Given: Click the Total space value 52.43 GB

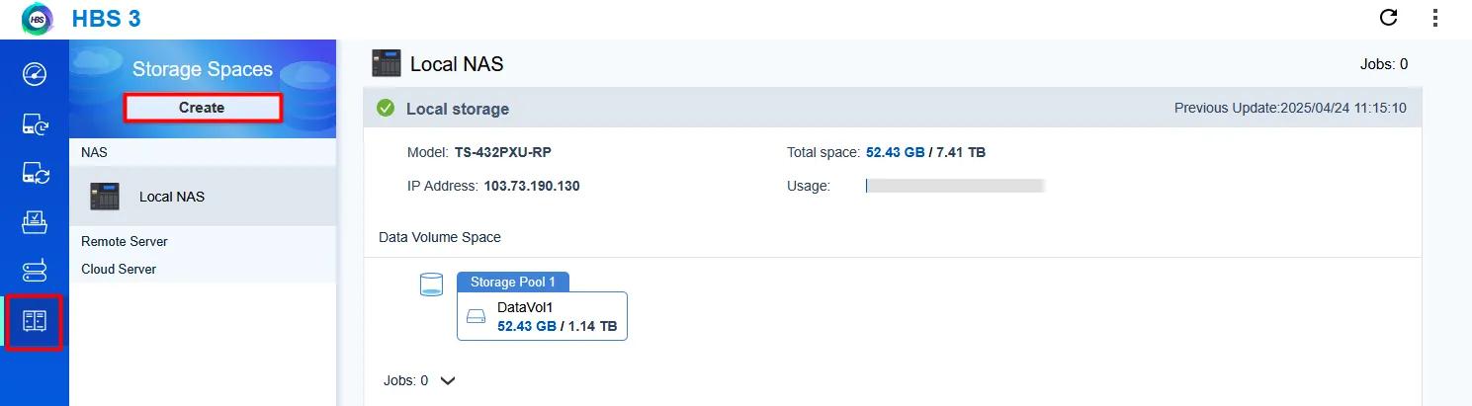Looking at the screenshot, I should (x=896, y=153).
